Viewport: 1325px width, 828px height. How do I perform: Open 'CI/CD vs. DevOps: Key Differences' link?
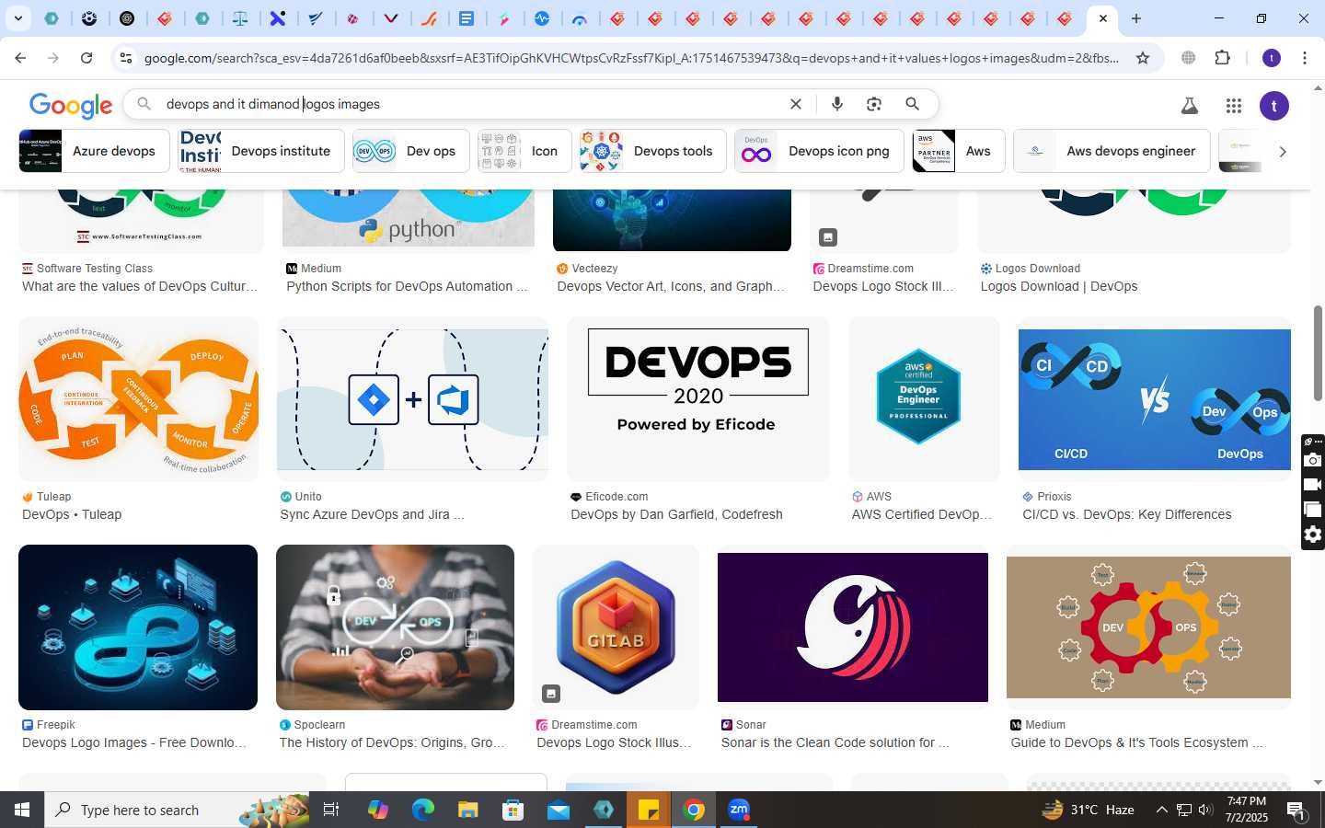click(1126, 514)
